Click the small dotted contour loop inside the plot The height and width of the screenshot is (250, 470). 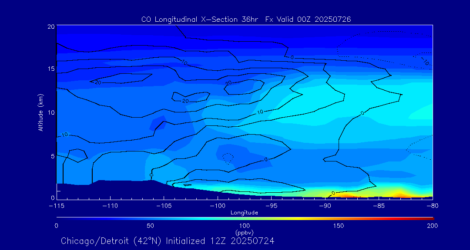tap(228, 158)
